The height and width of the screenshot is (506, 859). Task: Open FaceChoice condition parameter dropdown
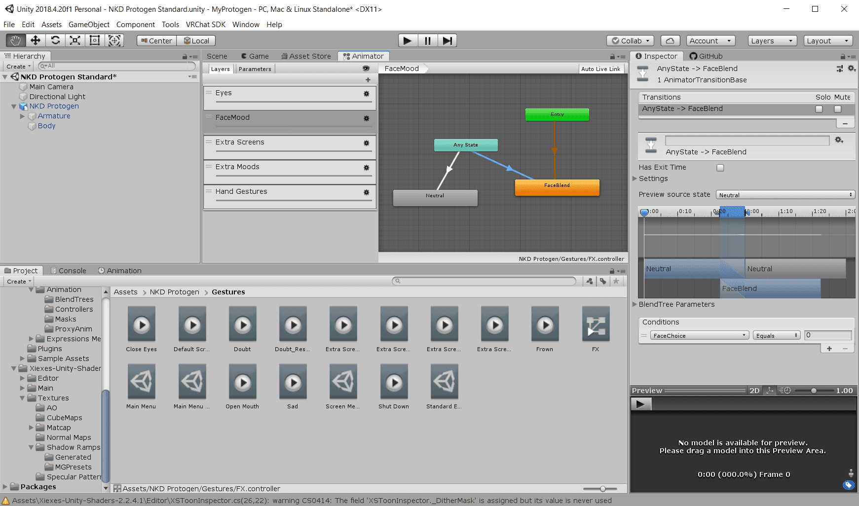point(699,335)
